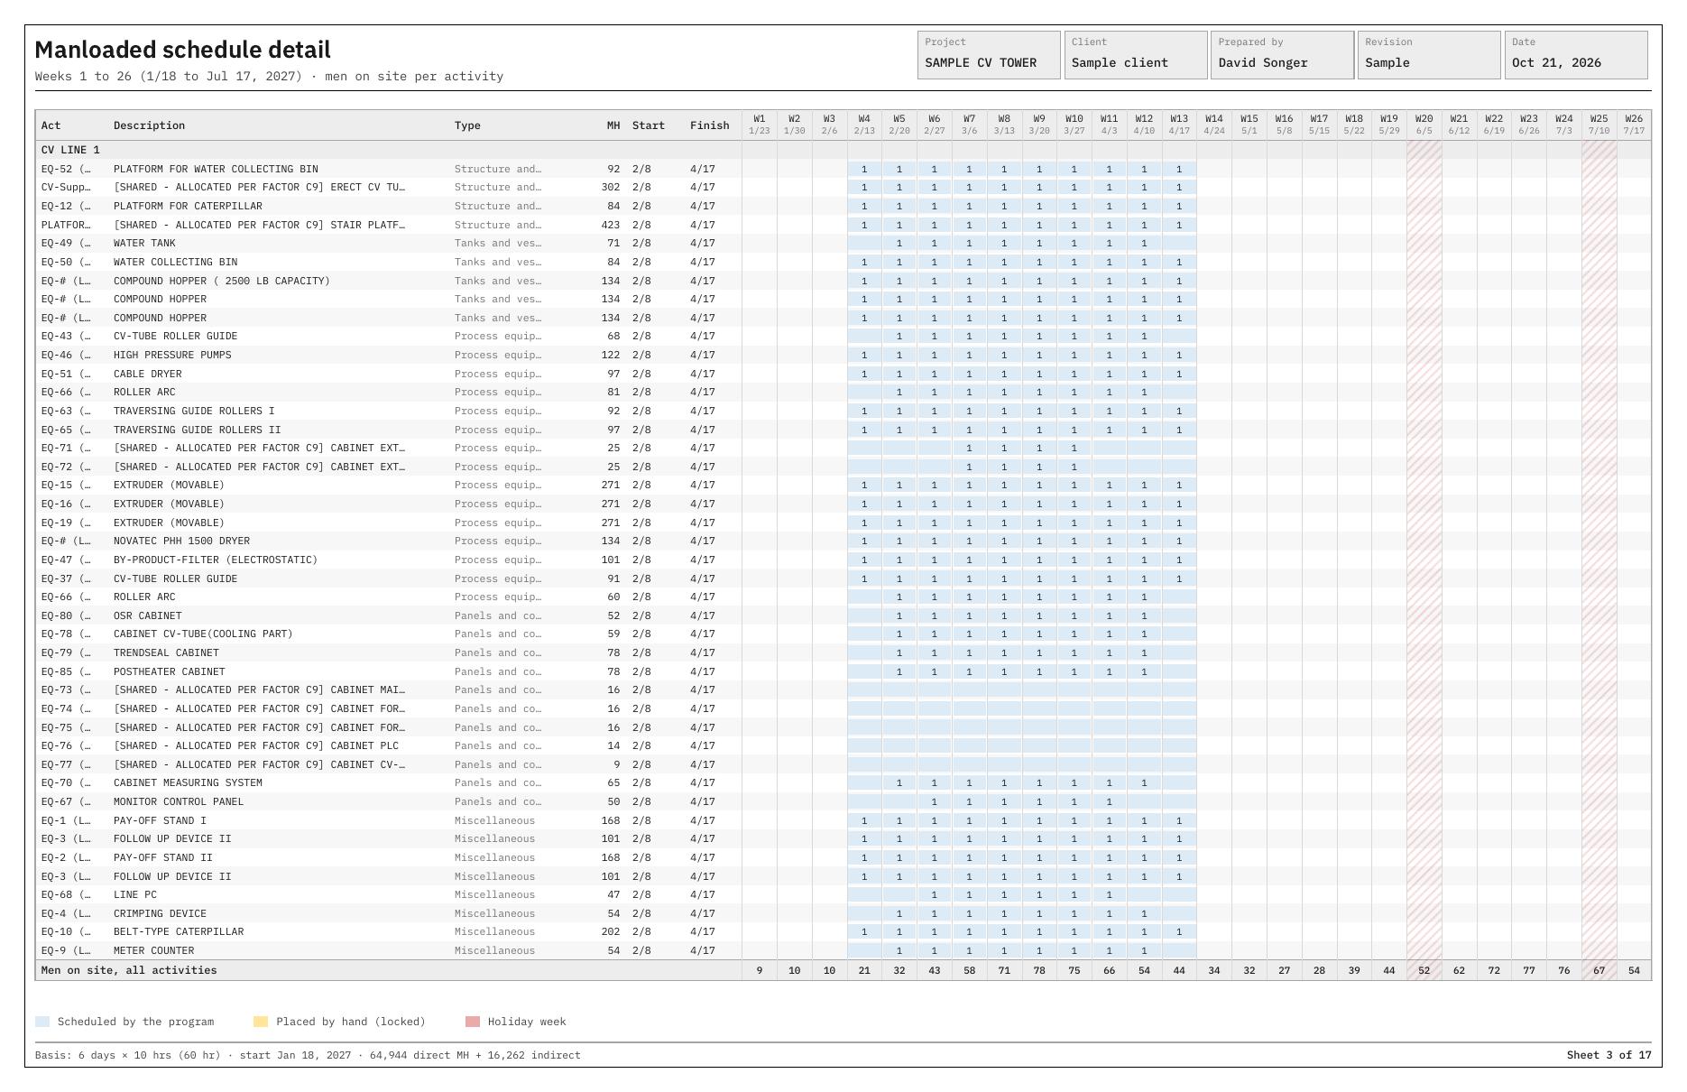Select the W4 2/13 week column header
Viewport: 1687px width, 1092px height.
864,125
